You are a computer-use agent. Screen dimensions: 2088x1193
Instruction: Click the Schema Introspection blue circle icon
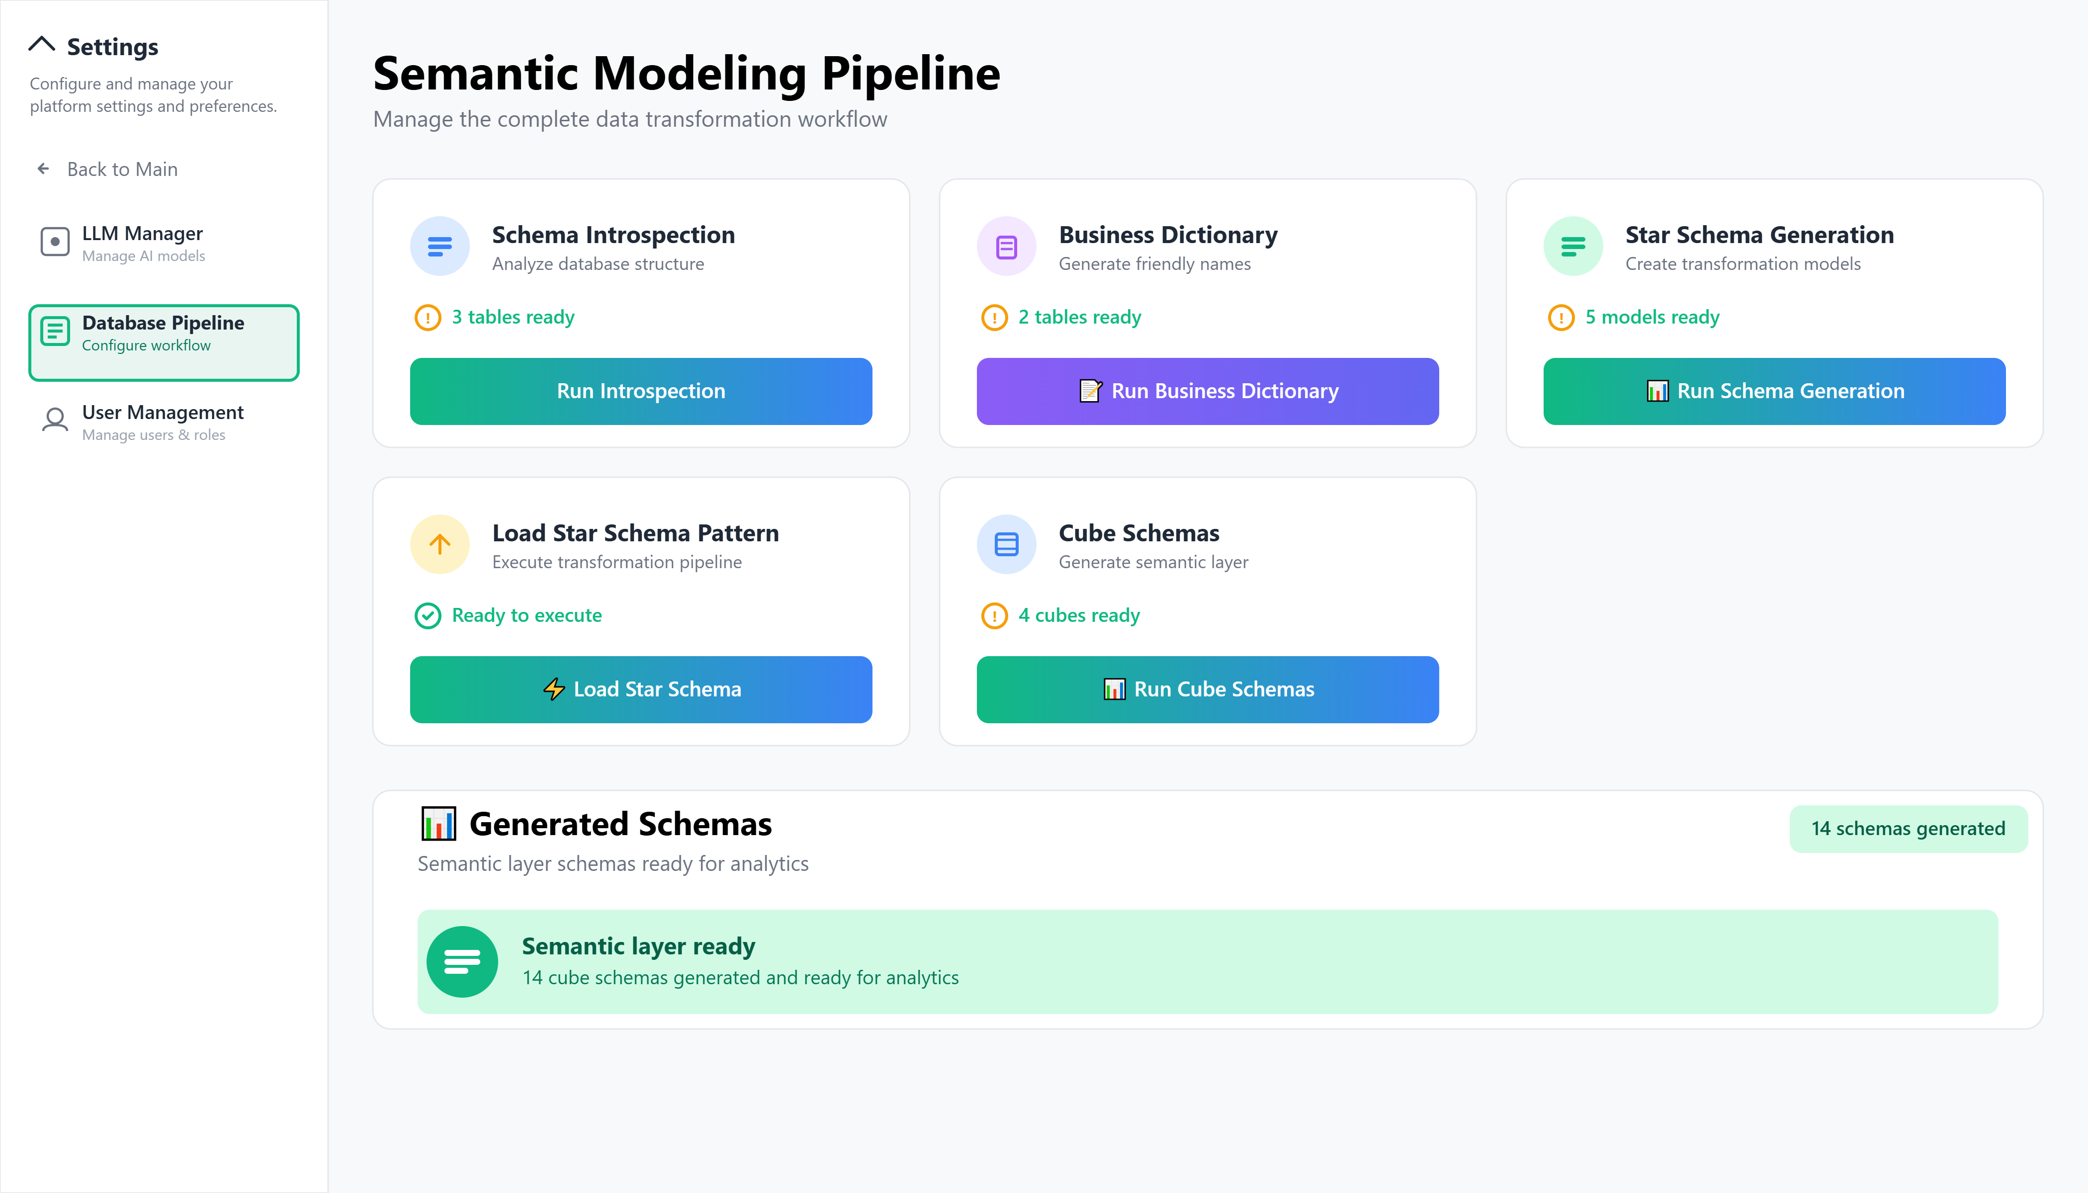tap(440, 246)
